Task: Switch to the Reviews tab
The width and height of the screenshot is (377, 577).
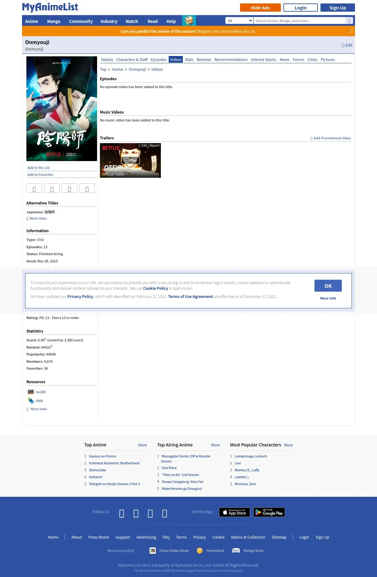Action: click(204, 59)
